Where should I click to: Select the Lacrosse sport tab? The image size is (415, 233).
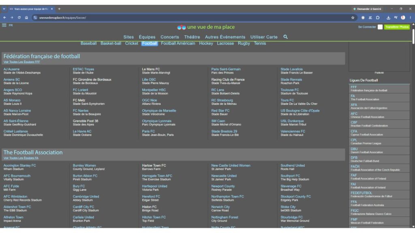tap(225, 43)
